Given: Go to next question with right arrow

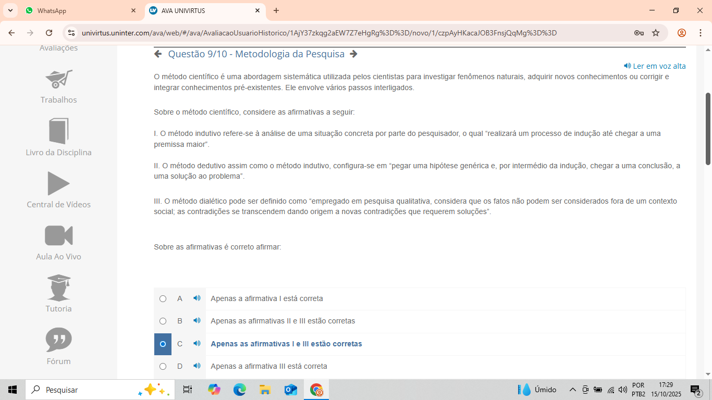Looking at the screenshot, I should tap(354, 54).
